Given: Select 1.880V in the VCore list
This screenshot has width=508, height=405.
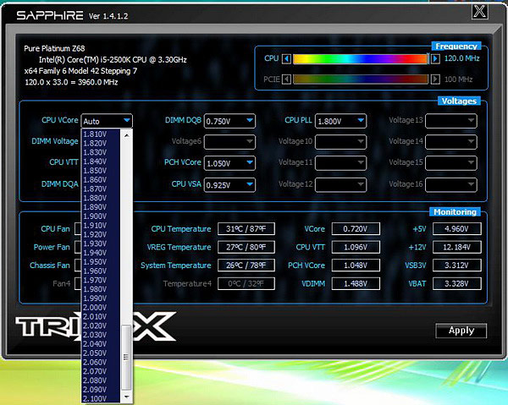Looking at the screenshot, I should pyautogui.click(x=101, y=198).
